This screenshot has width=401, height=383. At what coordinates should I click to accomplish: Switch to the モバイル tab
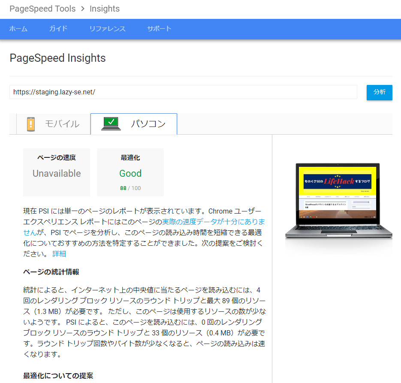tap(54, 124)
